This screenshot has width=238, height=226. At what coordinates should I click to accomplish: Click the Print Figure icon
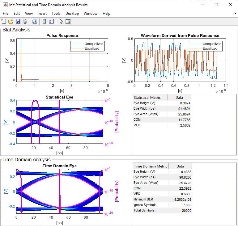coord(25,21)
